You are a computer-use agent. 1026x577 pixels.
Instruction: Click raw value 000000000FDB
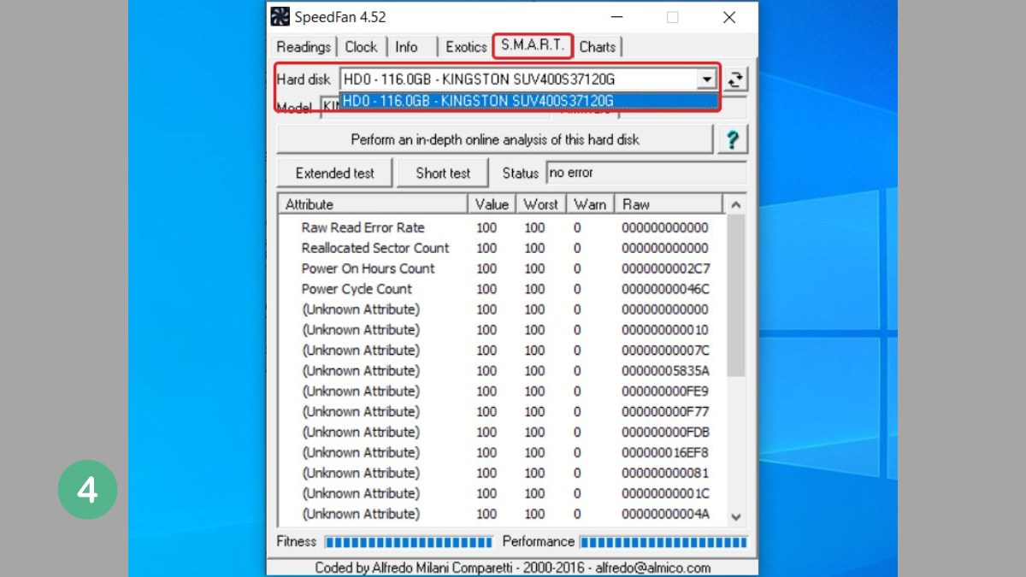tap(665, 433)
